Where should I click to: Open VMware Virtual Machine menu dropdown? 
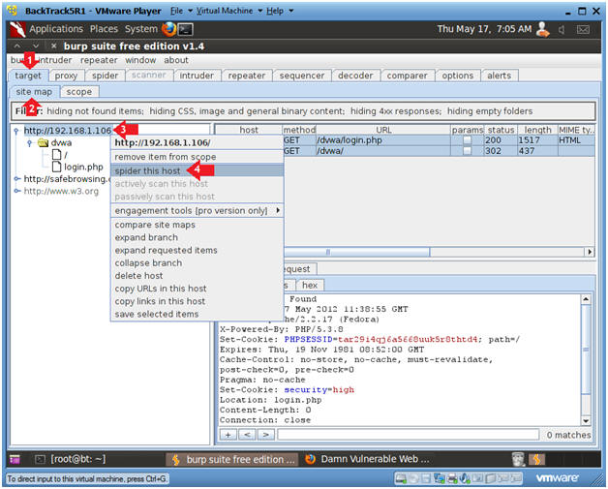tap(229, 11)
